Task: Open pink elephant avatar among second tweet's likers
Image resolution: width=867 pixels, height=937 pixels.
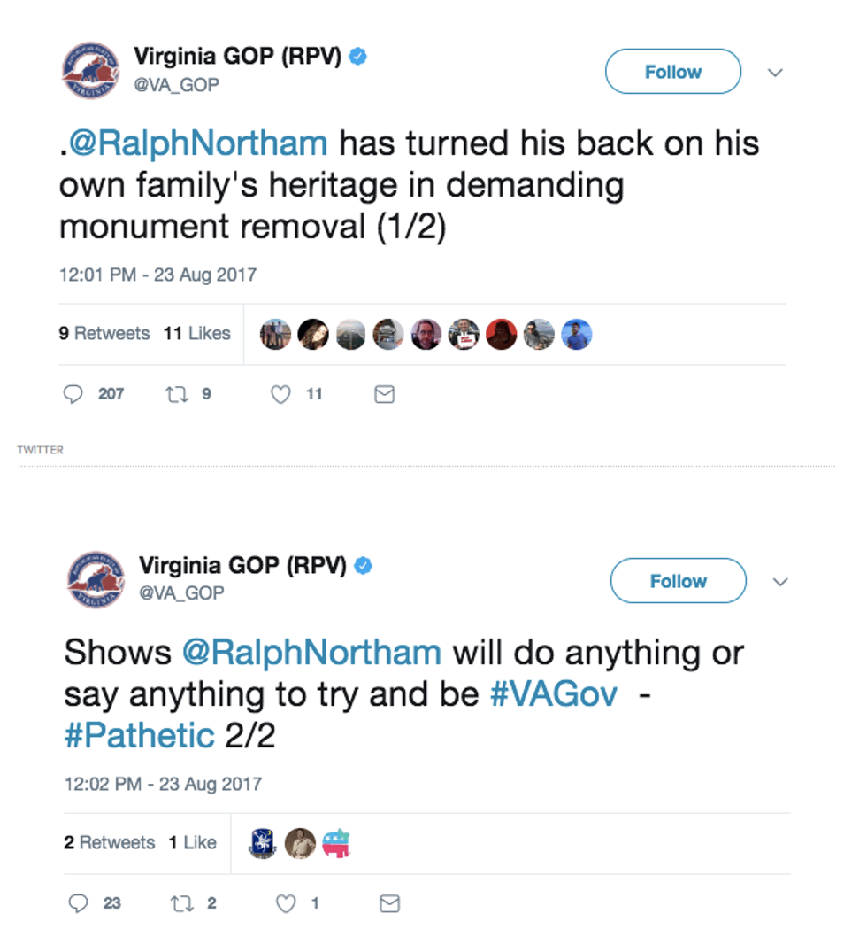Action: pyautogui.click(x=337, y=842)
